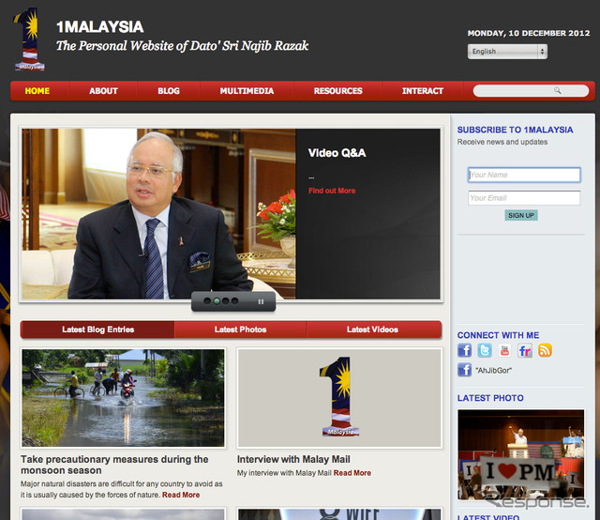Open the ABOUT menu item
The width and height of the screenshot is (600, 520).
click(x=103, y=91)
